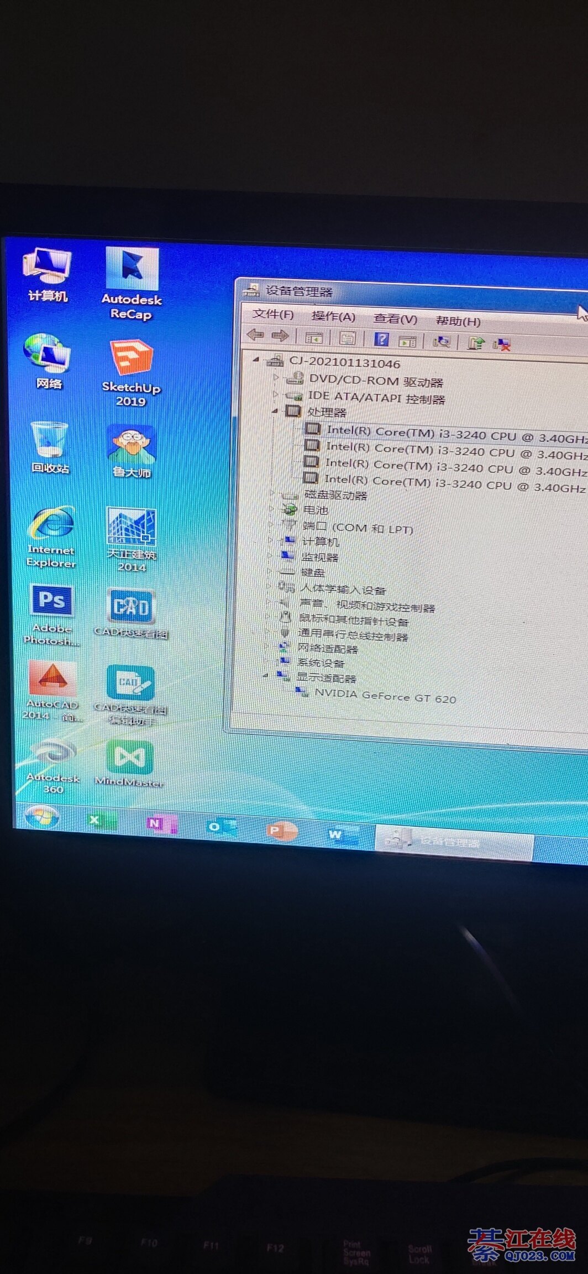Select the 鲁大师 desktop icon
Screen dimensions: 588x1274
point(132,451)
